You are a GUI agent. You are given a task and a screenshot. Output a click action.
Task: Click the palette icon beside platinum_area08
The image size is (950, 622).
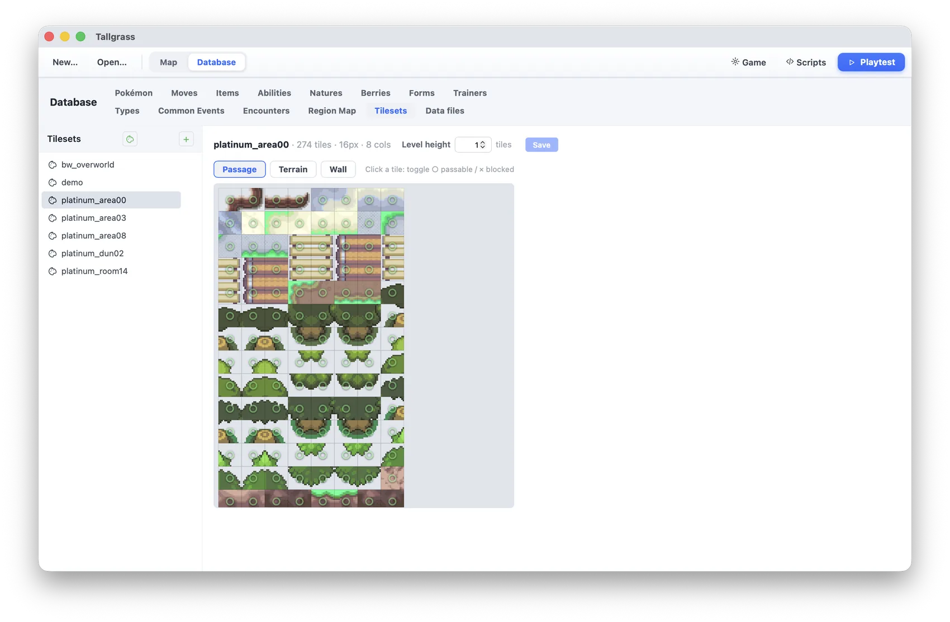click(53, 236)
